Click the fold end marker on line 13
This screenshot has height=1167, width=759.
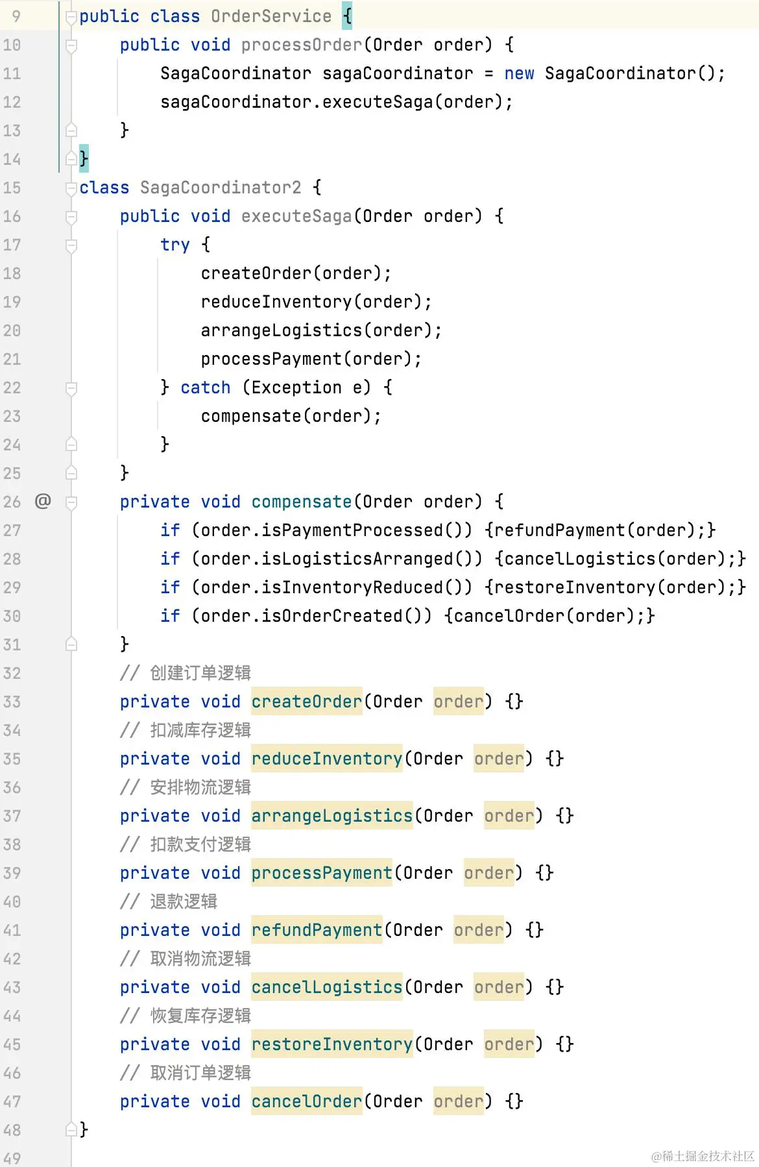point(71,130)
